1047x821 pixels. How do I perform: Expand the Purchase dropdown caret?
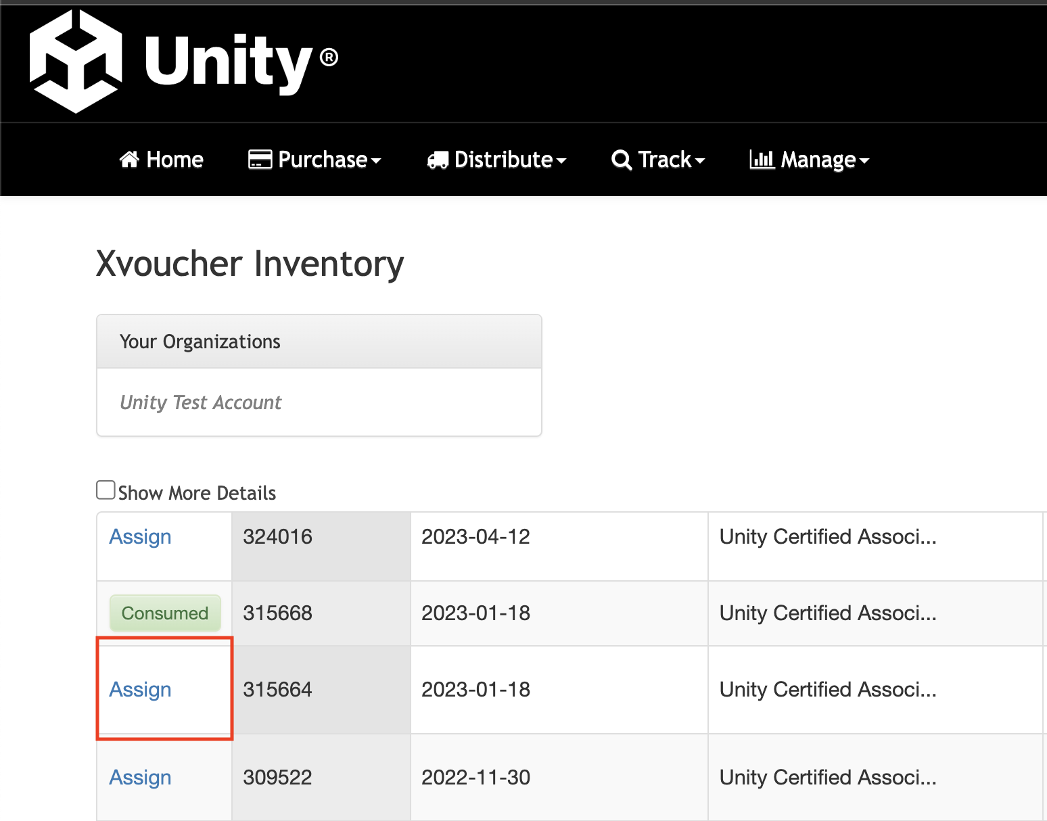(x=376, y=161)
